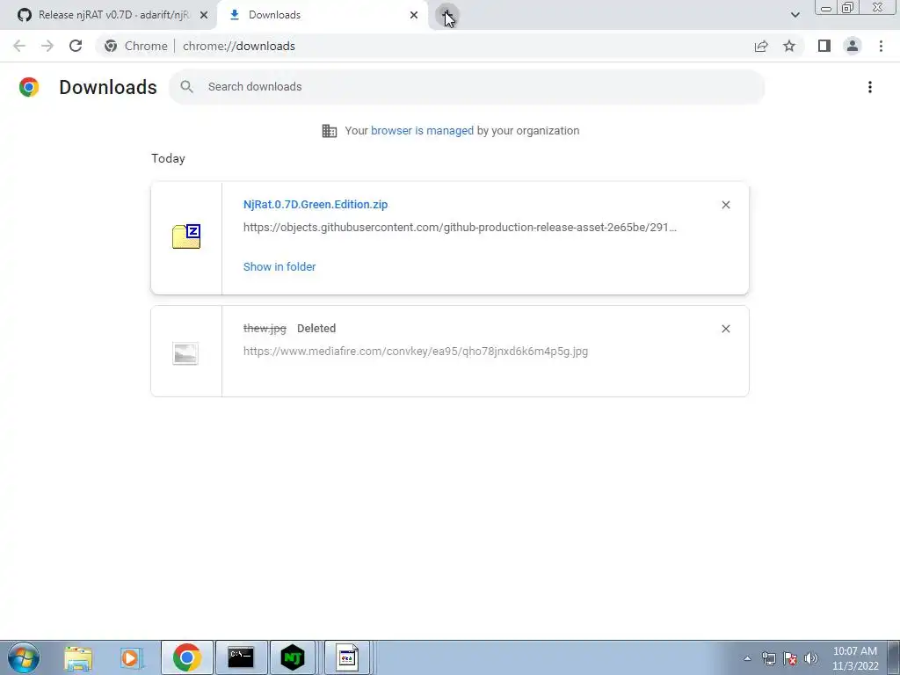900x675 pixels.
Task: Click the mediafire source URL
Action: 416,352
